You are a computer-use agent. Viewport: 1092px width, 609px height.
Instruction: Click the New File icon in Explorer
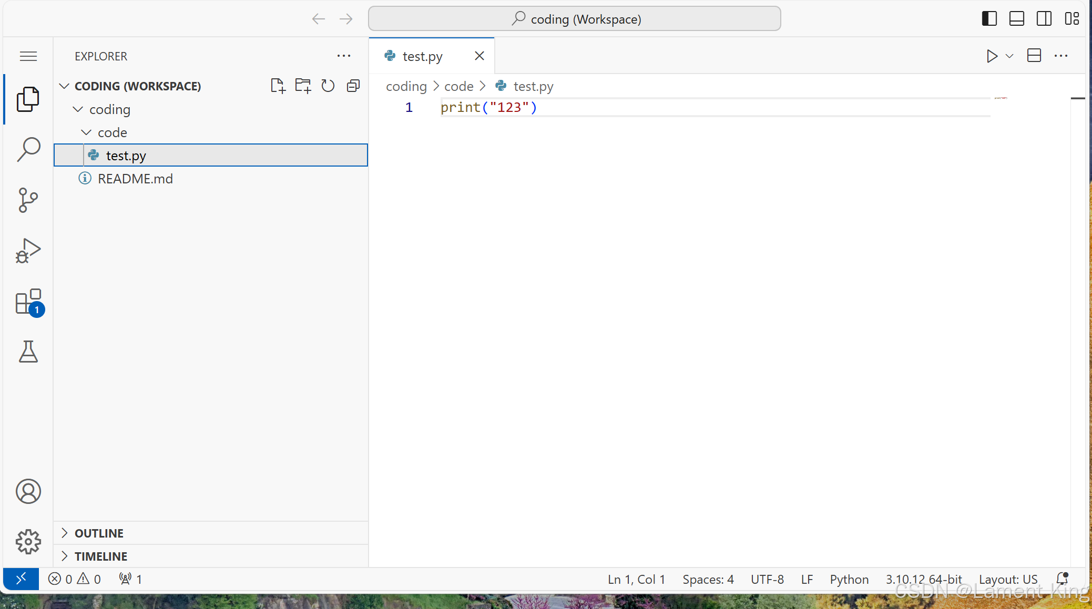[x=278, y=86]
